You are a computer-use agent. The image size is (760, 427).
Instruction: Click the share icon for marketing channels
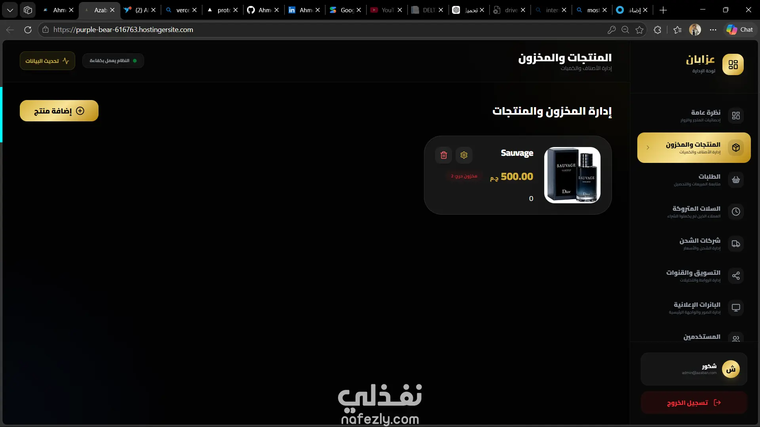click(736, 276)
